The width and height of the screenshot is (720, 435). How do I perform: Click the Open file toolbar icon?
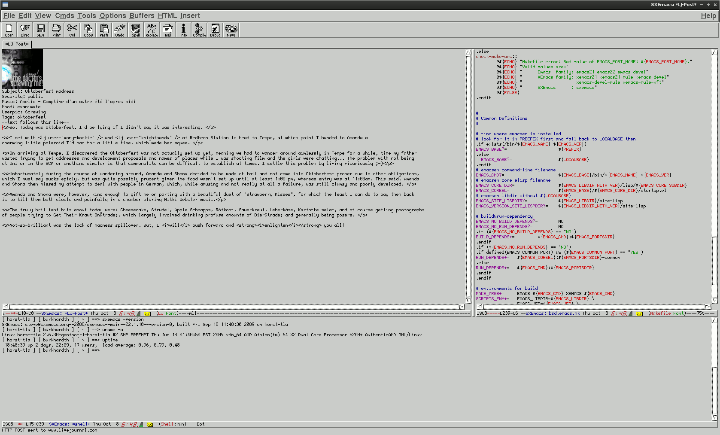coord(9,30)
